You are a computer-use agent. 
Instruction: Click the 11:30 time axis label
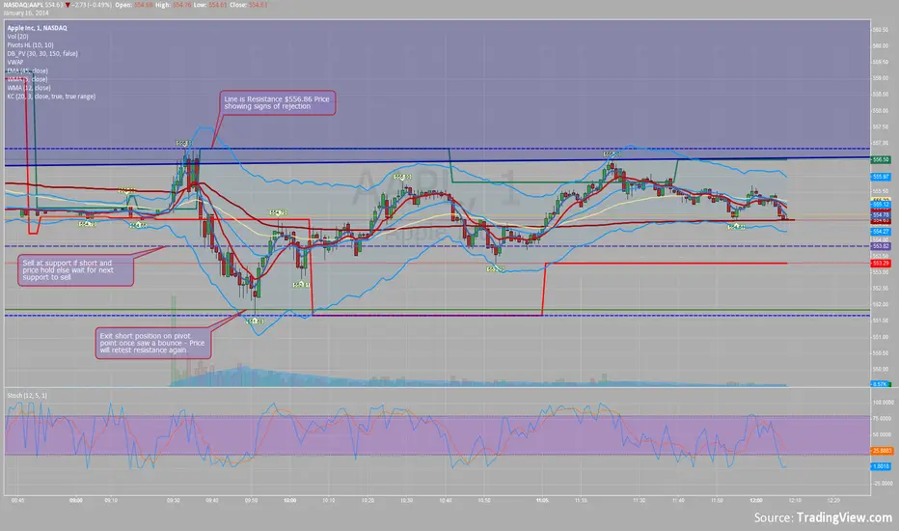[639, 500]
